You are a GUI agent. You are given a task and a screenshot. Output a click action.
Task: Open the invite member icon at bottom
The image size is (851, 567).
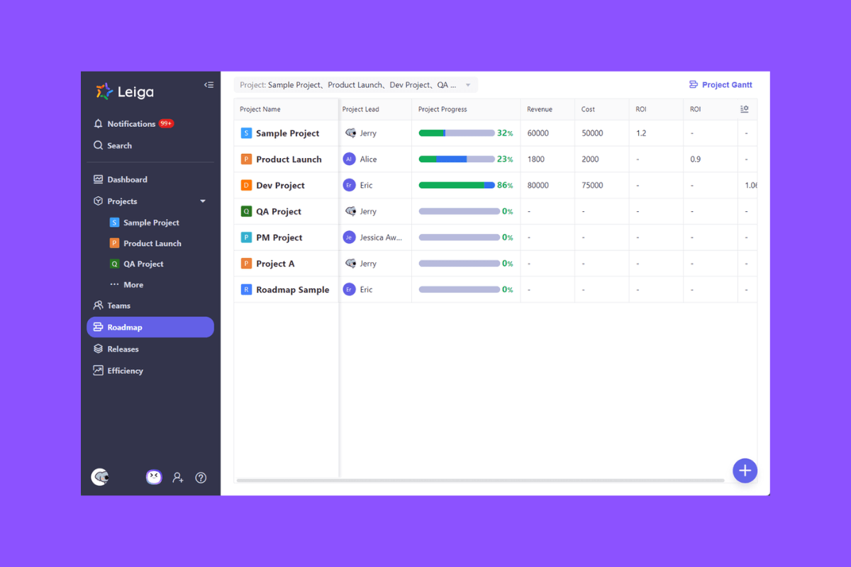click(178, 477)
